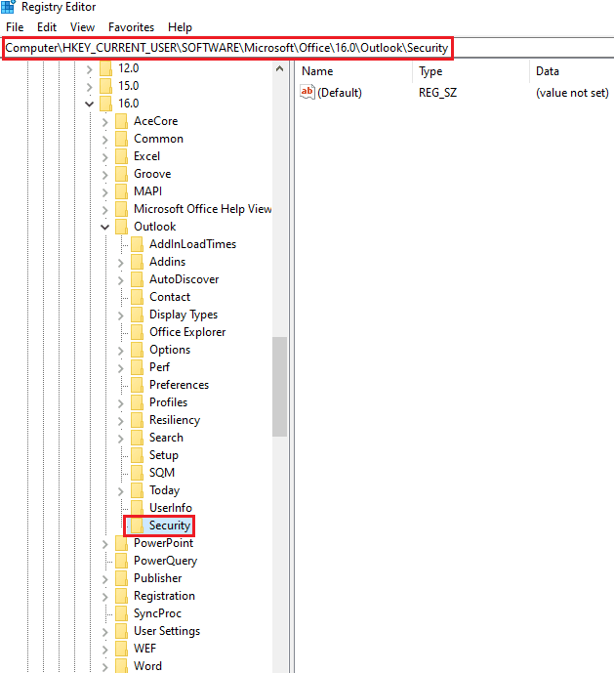Select the 12.0 folder icon
The width and height of the screenshot is (614, 673).
pyautogui.click(x=106, y=68)
